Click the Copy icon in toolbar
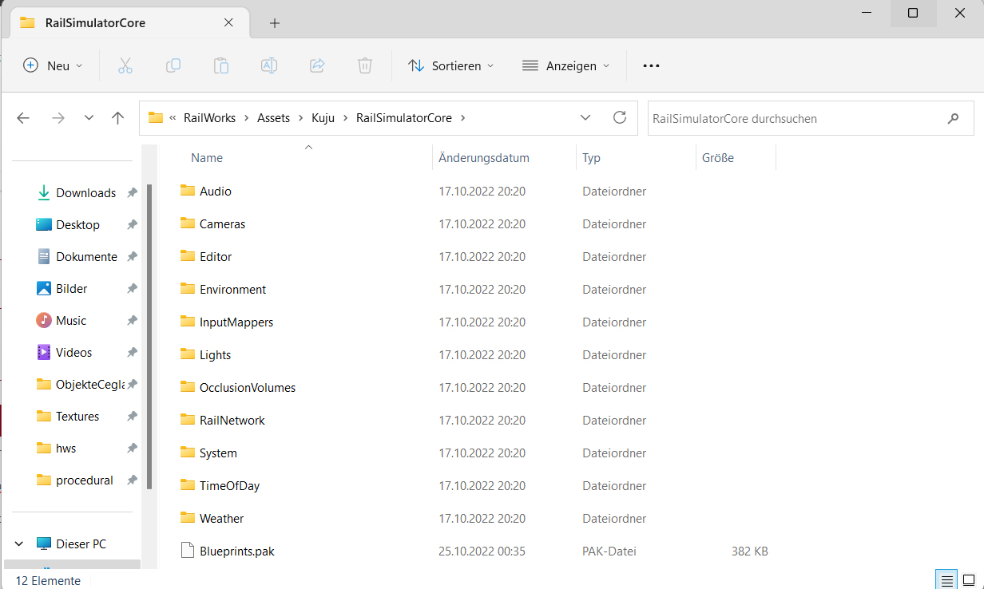 (x=173, y=66)
